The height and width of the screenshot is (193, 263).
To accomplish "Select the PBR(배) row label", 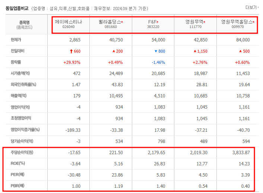I will point(18,186).
